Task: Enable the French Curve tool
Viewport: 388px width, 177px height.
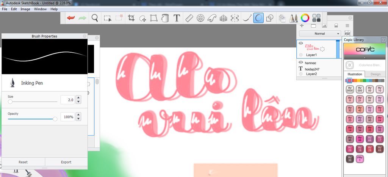Action: click(212, 18)
